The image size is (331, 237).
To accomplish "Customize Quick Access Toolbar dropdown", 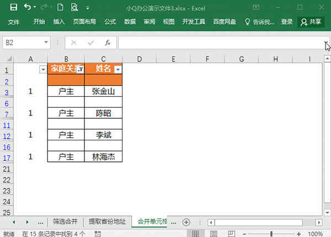I will (x=87, y=8).
